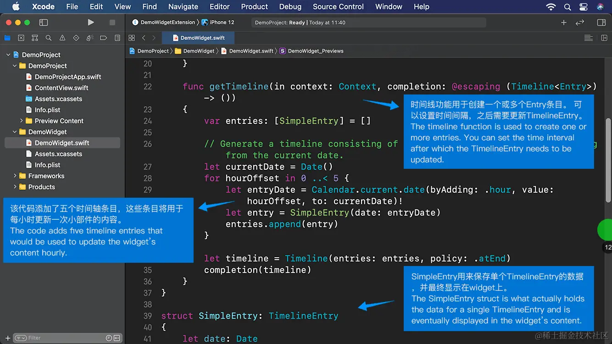
Task: Click line number 22 in the gutter
Action: (147, 86)
